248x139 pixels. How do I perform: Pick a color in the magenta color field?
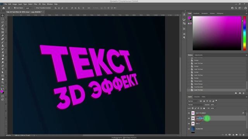click(x=217, y=33)
